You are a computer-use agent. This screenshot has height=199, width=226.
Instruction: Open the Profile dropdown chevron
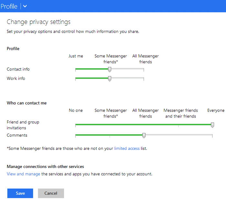point(25,6)
